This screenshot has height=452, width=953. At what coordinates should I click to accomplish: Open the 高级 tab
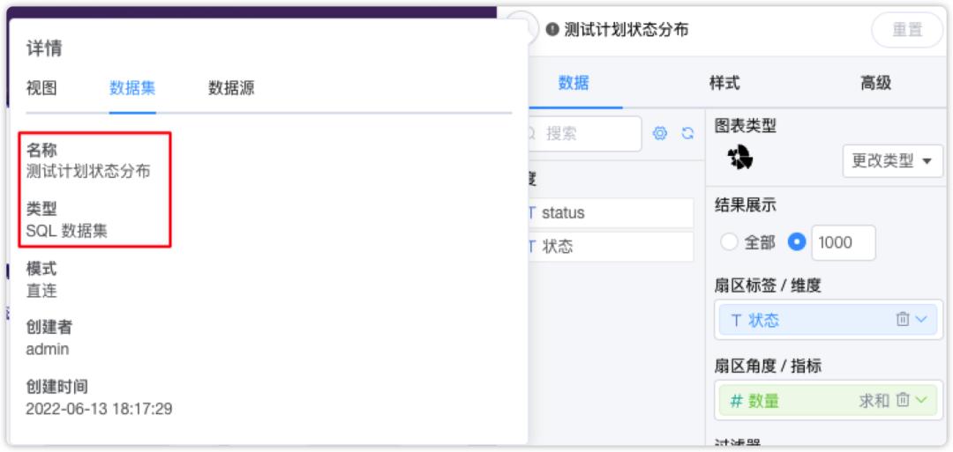(x=876, y=83)
